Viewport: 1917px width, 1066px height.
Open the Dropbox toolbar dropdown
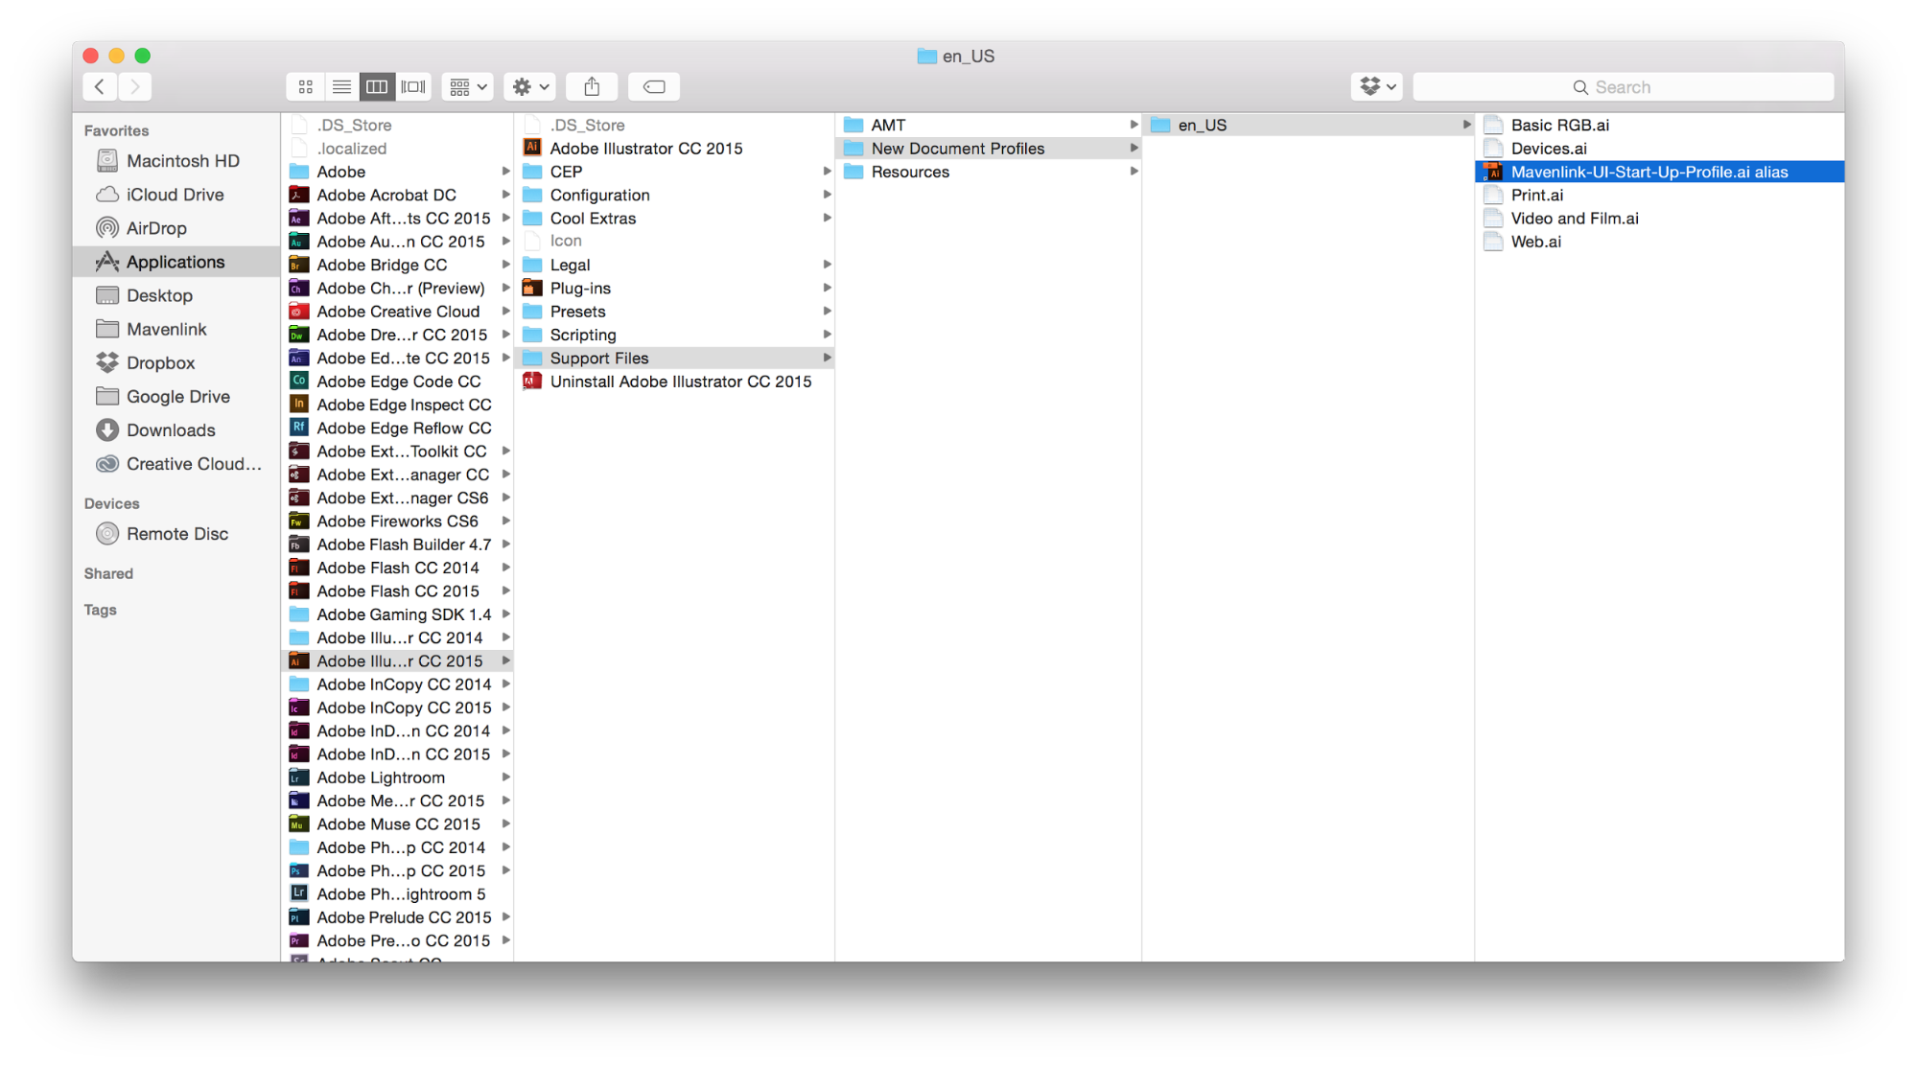tap(1377, 87)
